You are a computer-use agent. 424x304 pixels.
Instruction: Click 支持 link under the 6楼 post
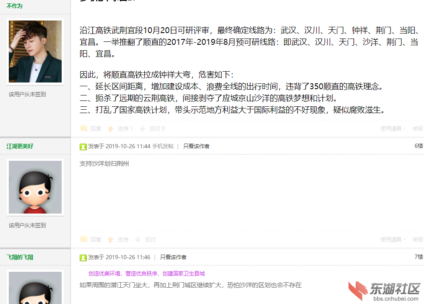(123, 240)
